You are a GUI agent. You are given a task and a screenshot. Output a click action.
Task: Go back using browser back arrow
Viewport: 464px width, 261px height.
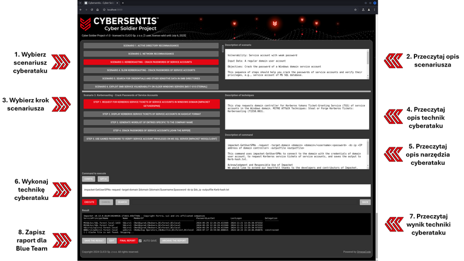coord(80,10)
